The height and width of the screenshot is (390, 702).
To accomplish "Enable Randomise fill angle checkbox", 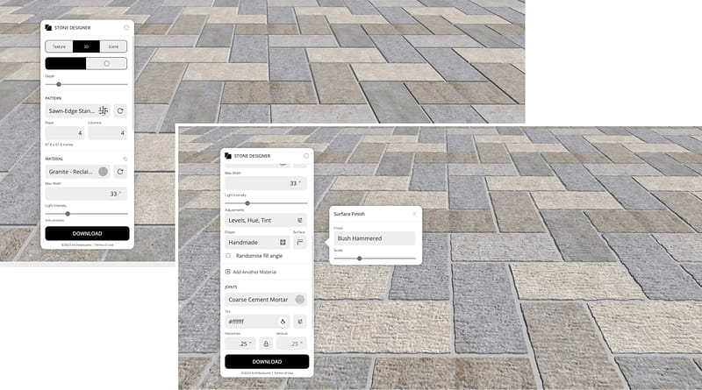I will tap(229, 256).
